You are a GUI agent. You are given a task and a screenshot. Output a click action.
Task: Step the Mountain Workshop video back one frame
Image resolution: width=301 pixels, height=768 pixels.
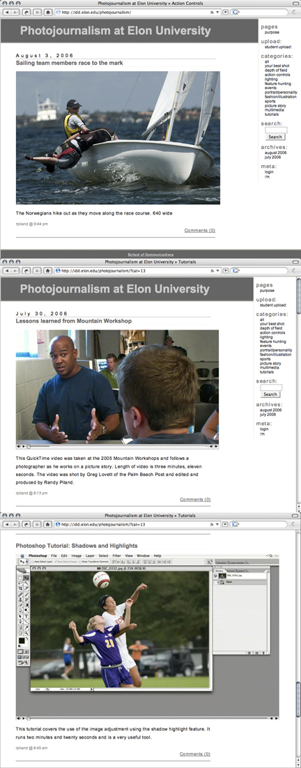click(211, 446)
